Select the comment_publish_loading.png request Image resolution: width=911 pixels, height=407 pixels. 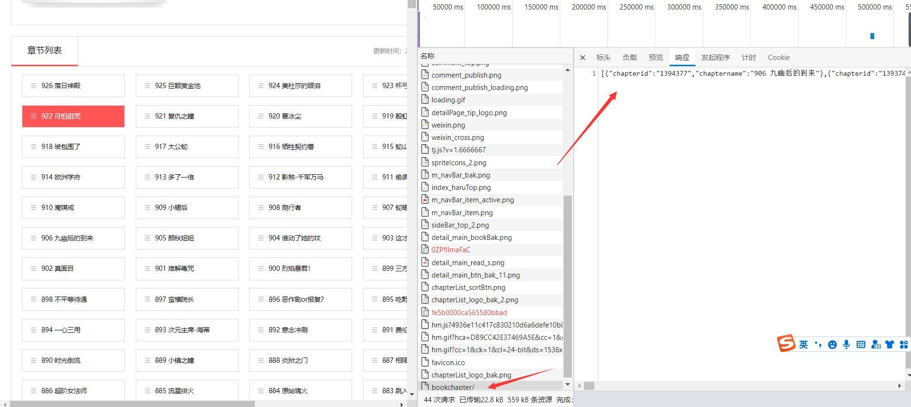[491, 87]
